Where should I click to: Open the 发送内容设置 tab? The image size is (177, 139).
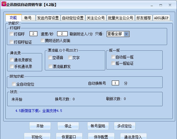(x=48, y=18)
